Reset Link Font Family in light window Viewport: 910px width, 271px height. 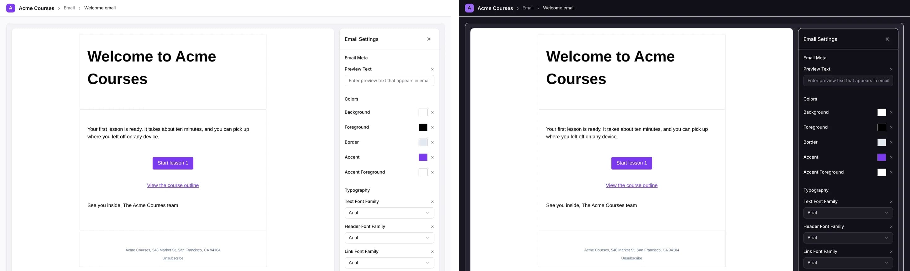pyautogui.click(x=432, y=252)
